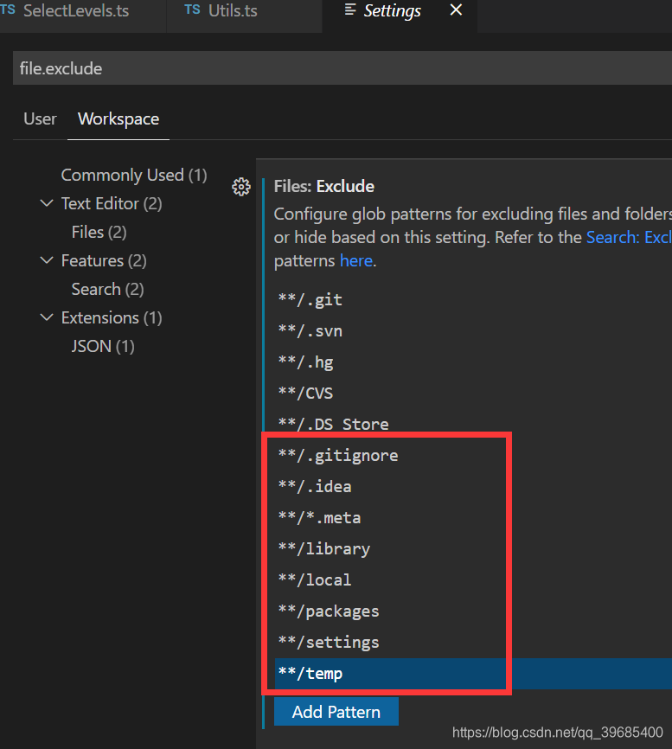
Task: Switch to the User settings tab
Action: point(40,119)
